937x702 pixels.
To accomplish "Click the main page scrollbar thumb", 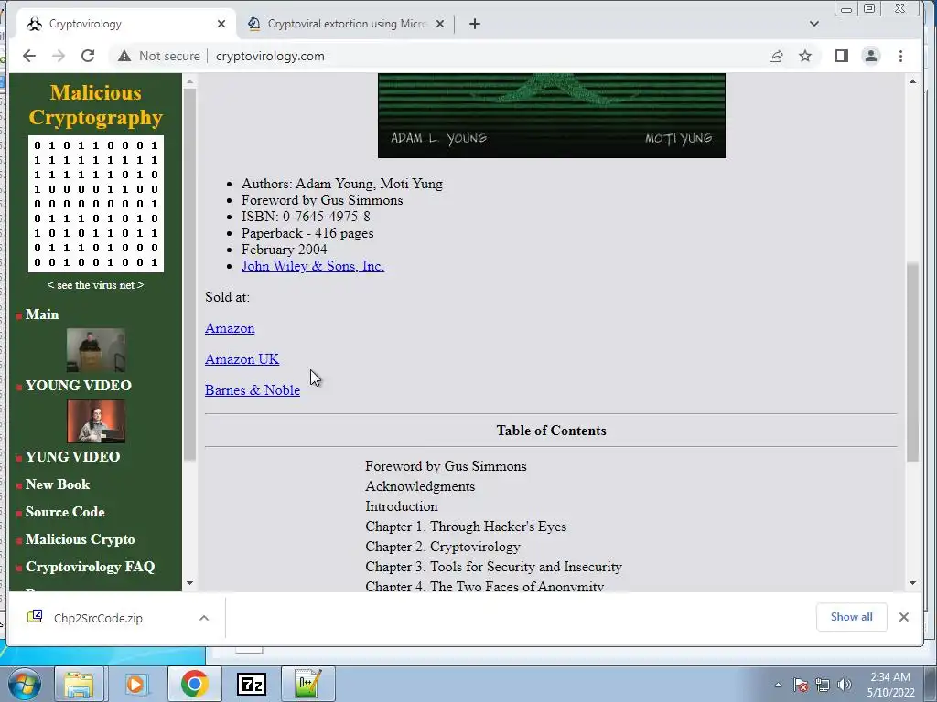I will [x=912, y=362].
